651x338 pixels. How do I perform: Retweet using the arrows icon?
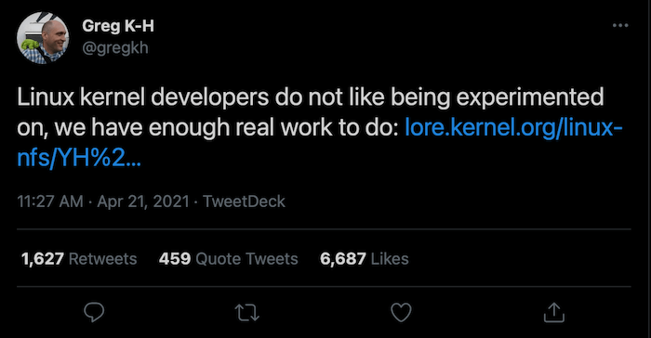point(247,312)
